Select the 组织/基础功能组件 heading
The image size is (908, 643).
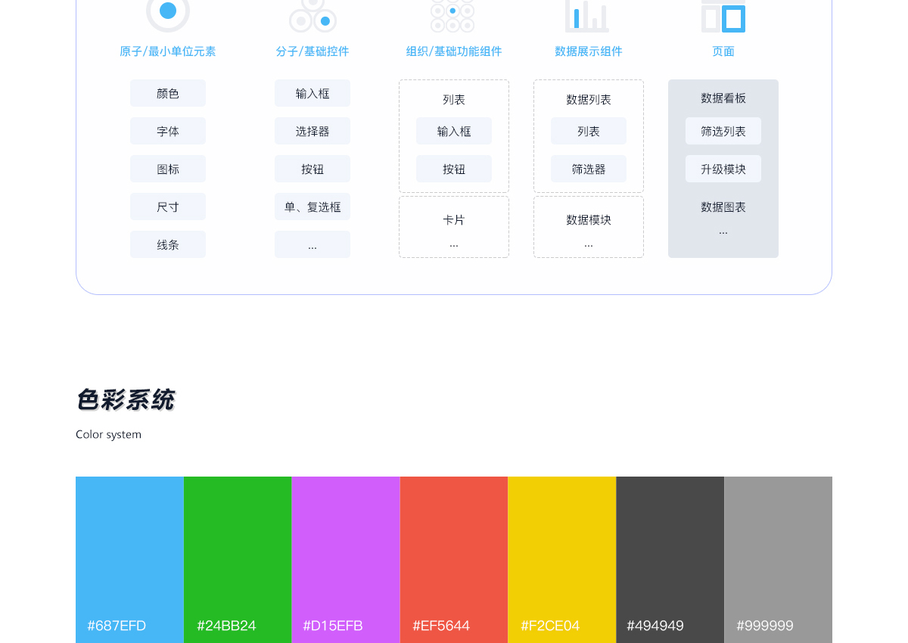454,51
